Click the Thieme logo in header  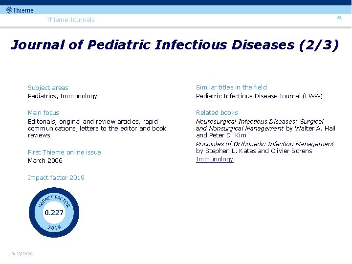(20, 10)
